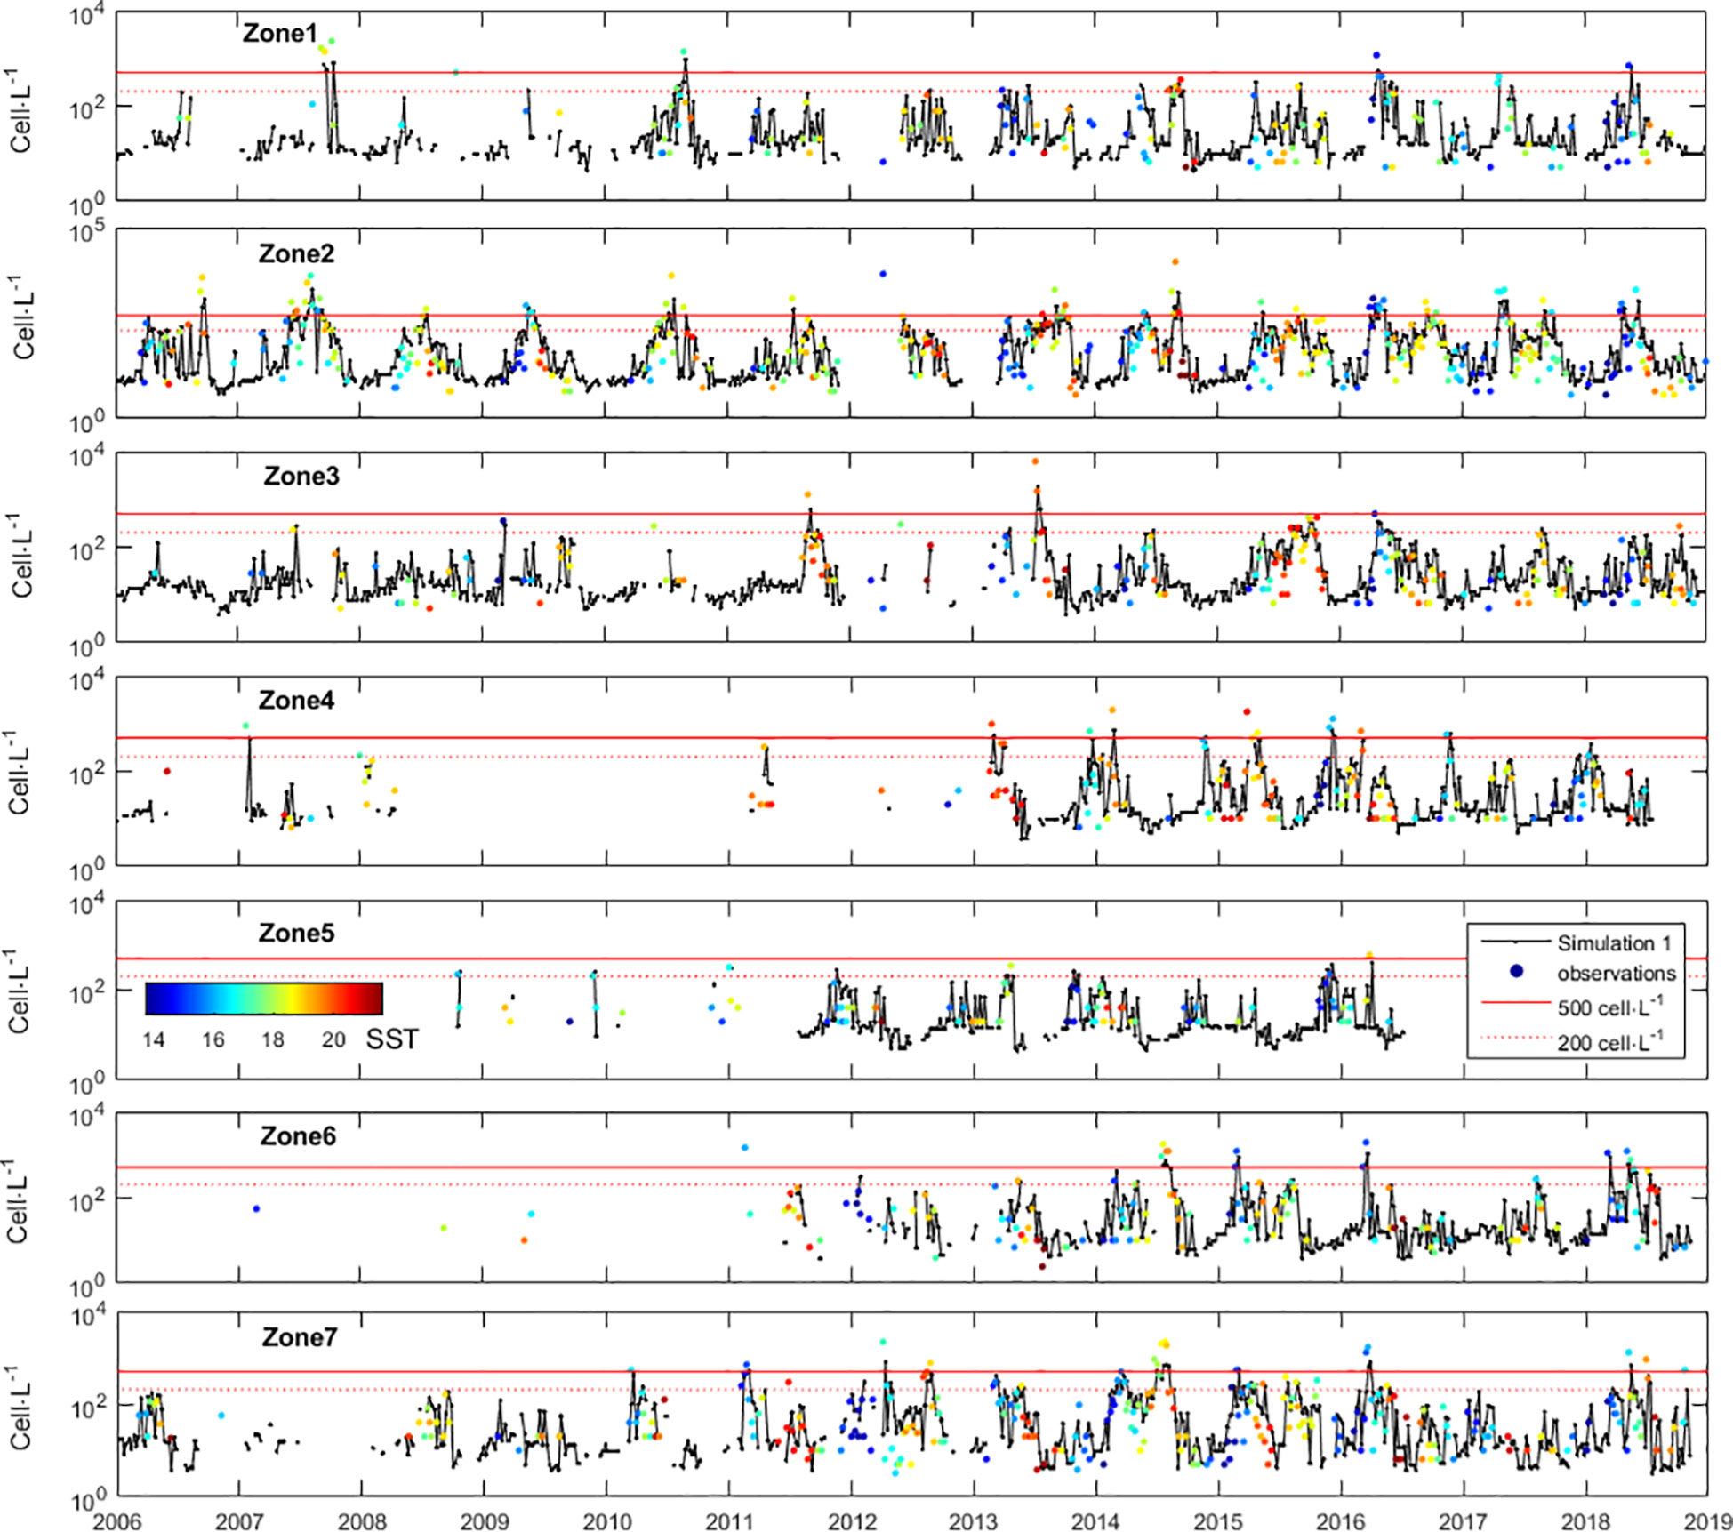This screenshot has width=1733, height=1532.
Task: Click the '200 cell·L-1' legend entry
Action: pyautogui.click(x=1610, y=1041)
